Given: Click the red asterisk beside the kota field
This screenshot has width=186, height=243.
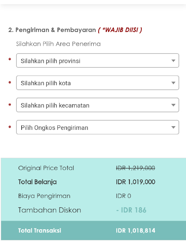Looking at the screenshot, I should [10, 82].
